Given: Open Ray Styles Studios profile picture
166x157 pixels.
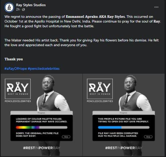Looking at the screenshot, I should 9,7.
